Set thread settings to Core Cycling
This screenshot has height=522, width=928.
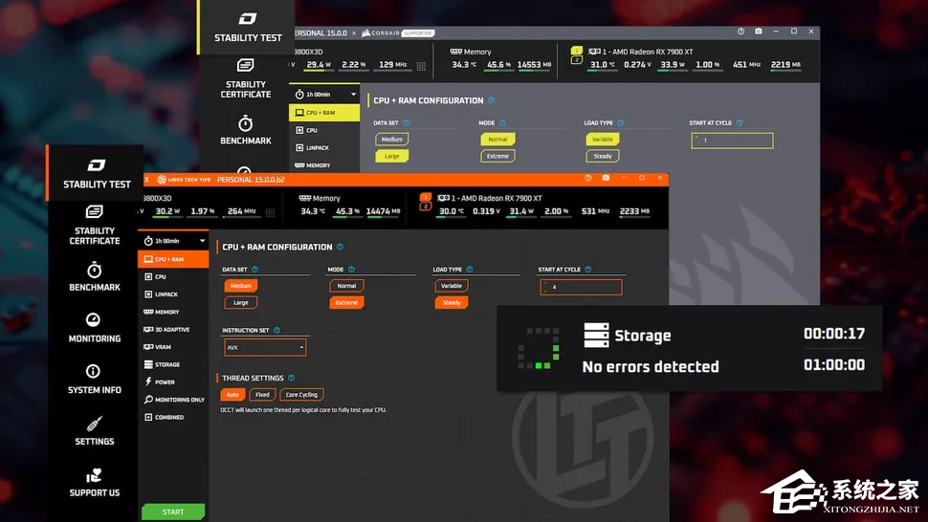coord(301,395)
